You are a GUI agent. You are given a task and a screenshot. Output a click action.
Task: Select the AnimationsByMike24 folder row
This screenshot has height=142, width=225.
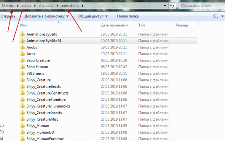[x=105, y=41]
